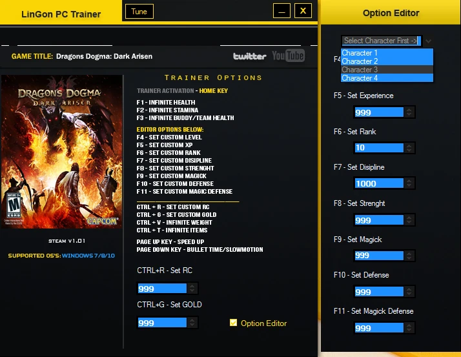Click the Select Character First combo box field
The image size is (461, 357).
(382, 41)
